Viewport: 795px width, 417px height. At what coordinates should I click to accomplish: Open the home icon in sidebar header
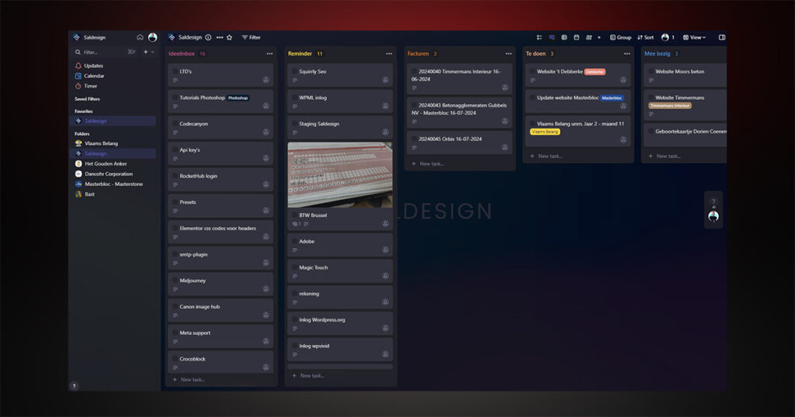pyautogui.click(x=140, y=37)
